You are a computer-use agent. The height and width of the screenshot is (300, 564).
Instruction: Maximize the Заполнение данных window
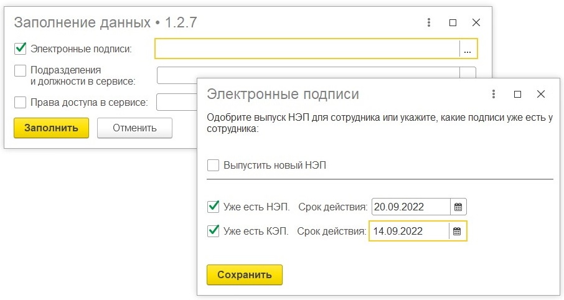453,22
